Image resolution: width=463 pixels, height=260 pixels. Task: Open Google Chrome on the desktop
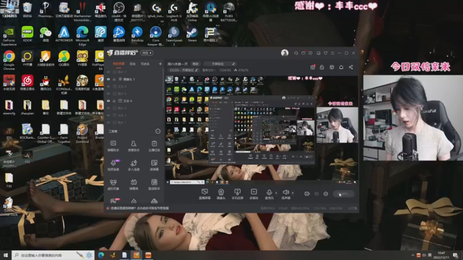[x=9, y=60]
